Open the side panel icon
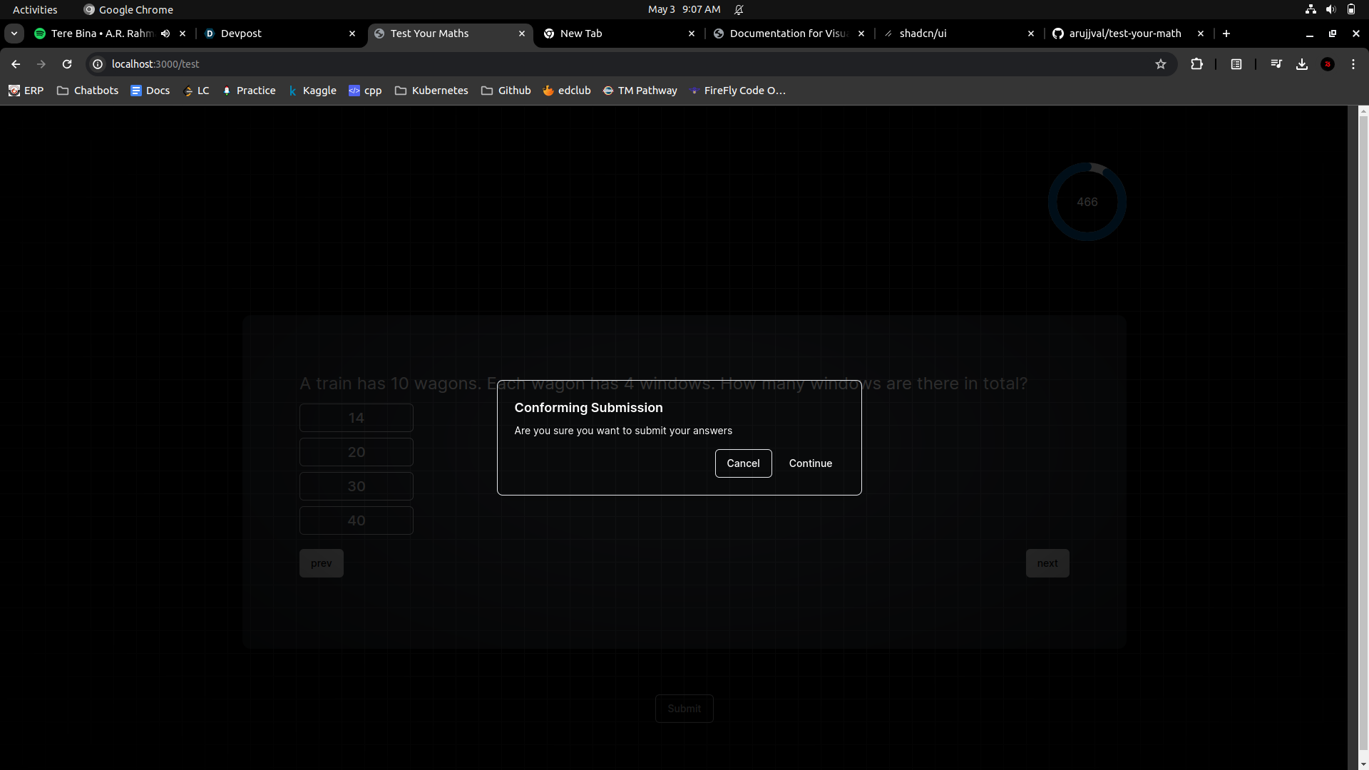The width and height of the screenshot is (1369, 770). [1236, 64]
